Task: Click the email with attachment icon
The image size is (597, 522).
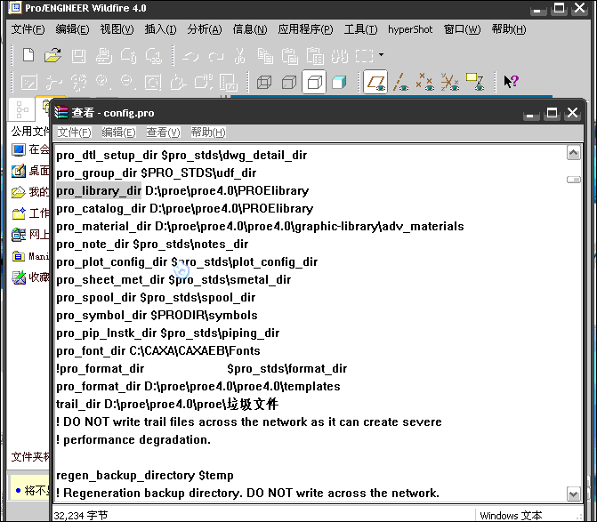Action: click(x=128, y=56)
